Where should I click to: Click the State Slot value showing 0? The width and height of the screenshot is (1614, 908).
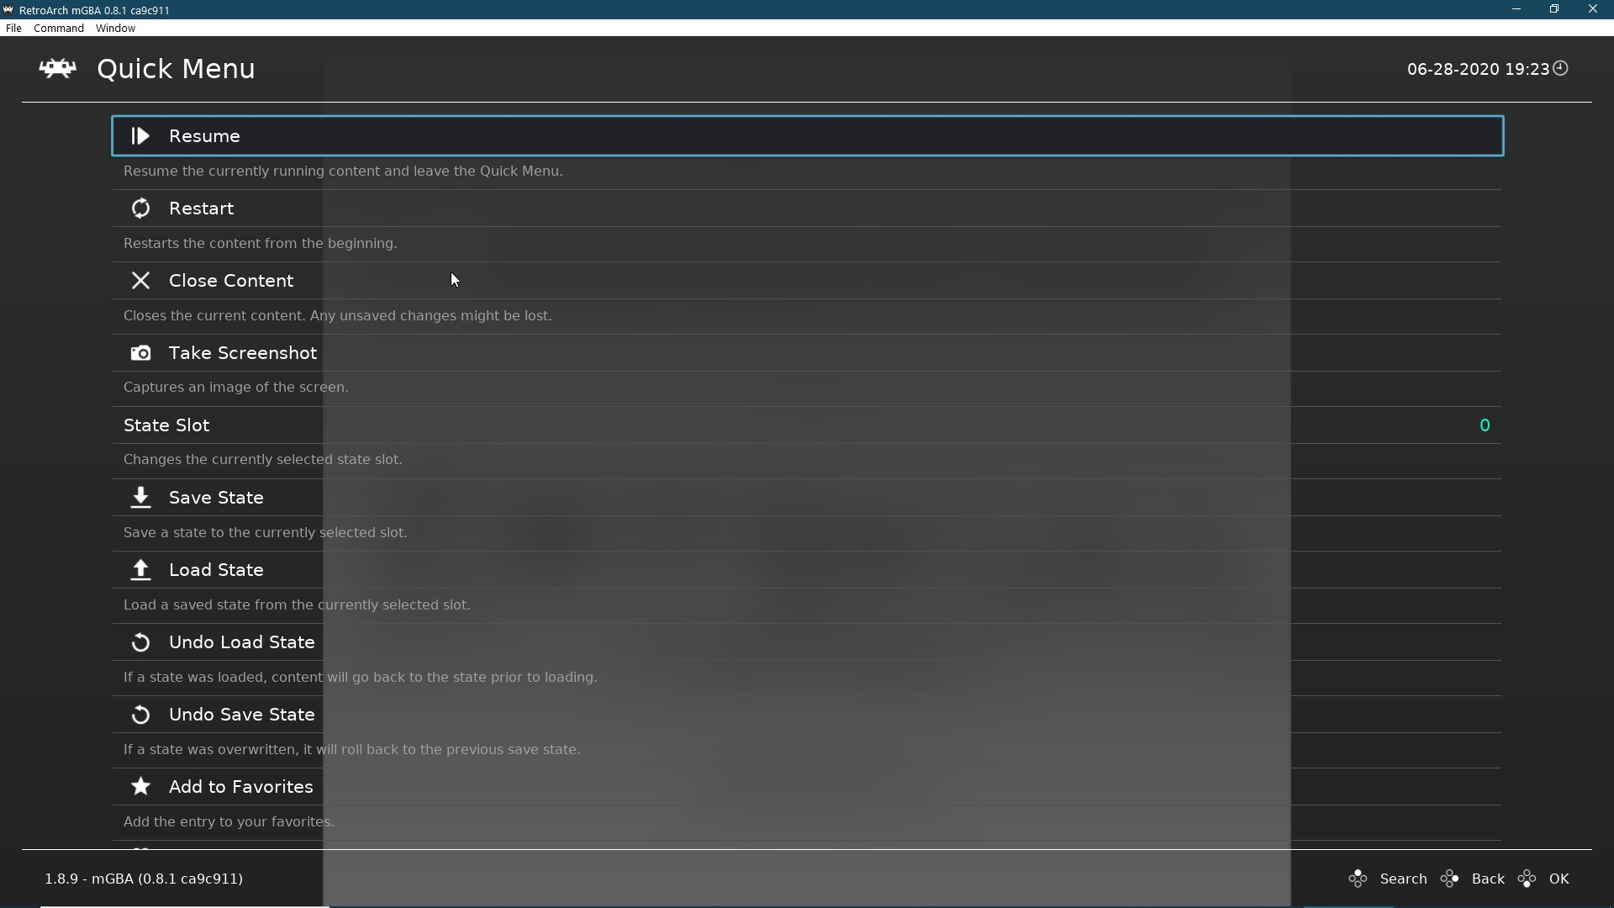(1484, 425)
